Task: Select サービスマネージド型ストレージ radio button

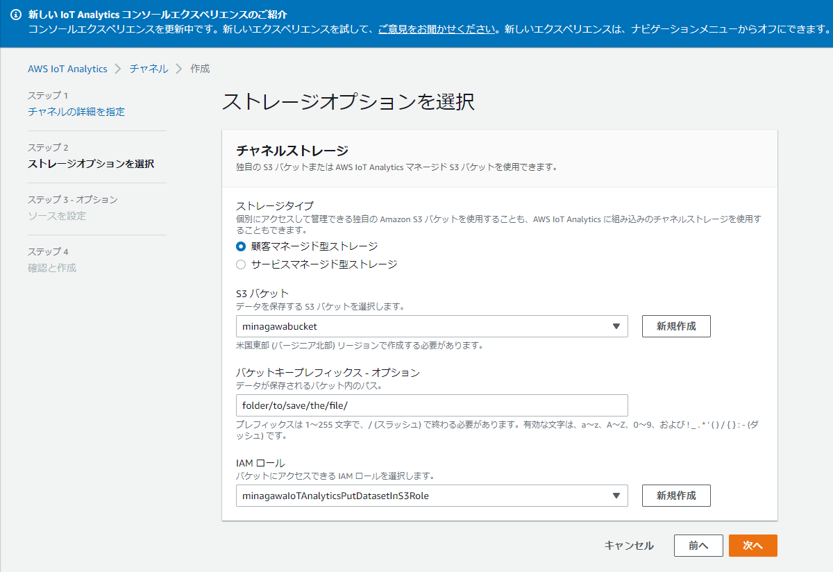Action: (241, 264)
